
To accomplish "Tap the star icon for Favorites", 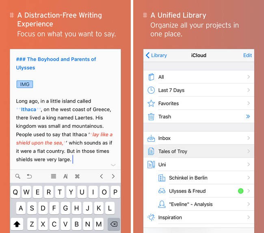I will pos(151,103).
